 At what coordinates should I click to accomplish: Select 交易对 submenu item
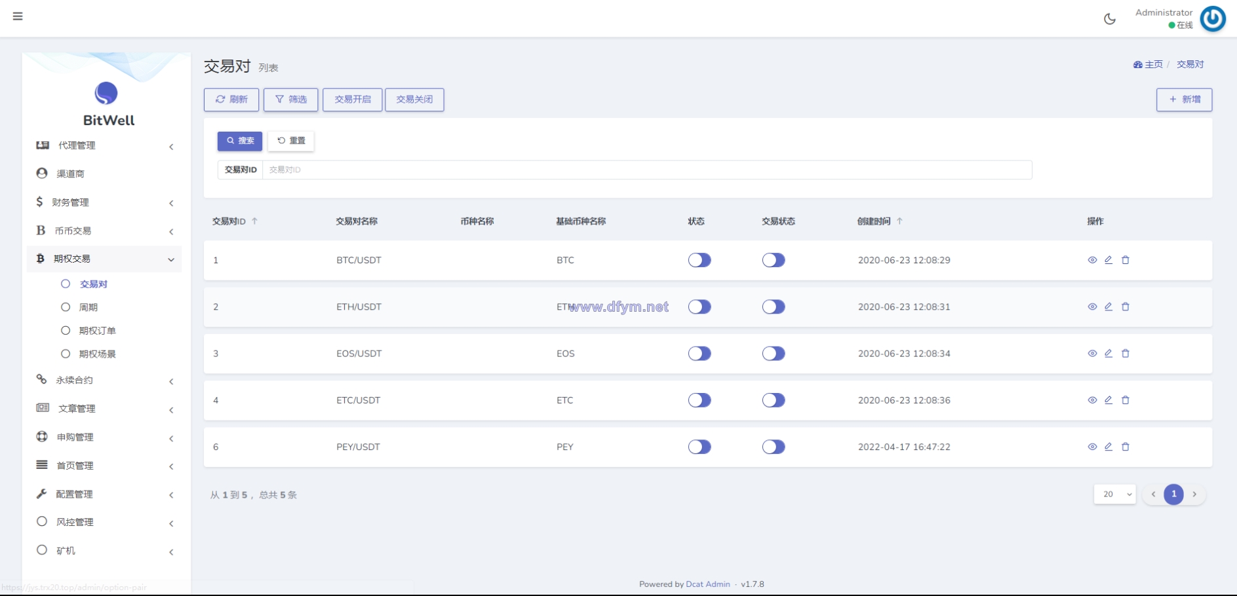click(93, 284)
